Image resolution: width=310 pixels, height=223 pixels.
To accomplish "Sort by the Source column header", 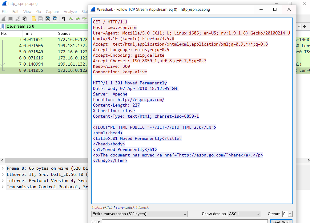I will 73,34.
